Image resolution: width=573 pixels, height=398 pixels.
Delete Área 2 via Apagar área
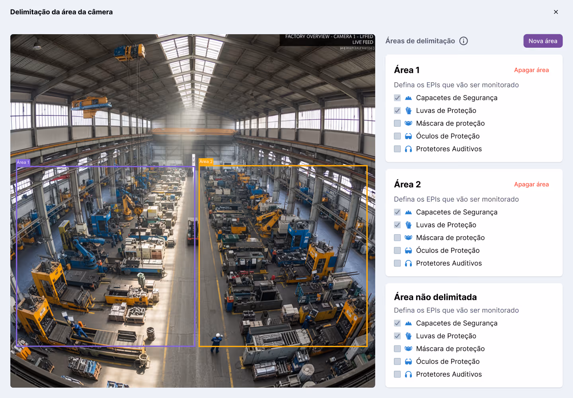tap(531, 184)
